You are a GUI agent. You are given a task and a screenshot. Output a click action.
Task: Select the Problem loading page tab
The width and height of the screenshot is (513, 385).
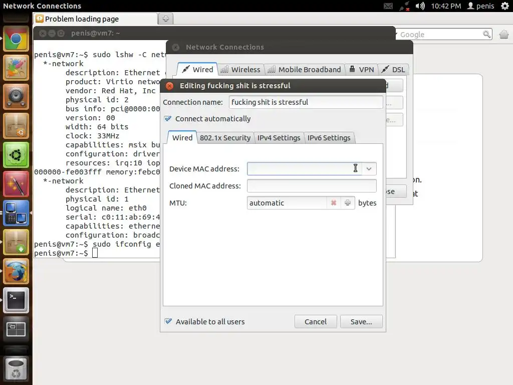[x=95, y=19]
